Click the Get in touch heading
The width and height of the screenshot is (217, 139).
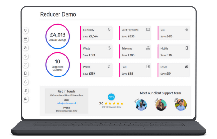click(x=66, y=91)
